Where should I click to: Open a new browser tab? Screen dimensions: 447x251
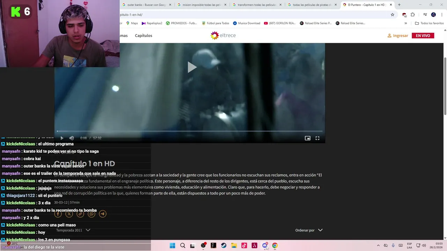click(399, 5)
